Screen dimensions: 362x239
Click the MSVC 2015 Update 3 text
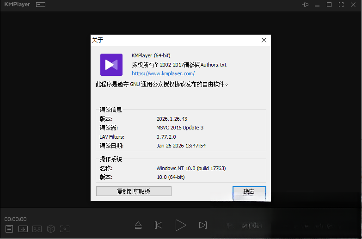click(180, 128)
